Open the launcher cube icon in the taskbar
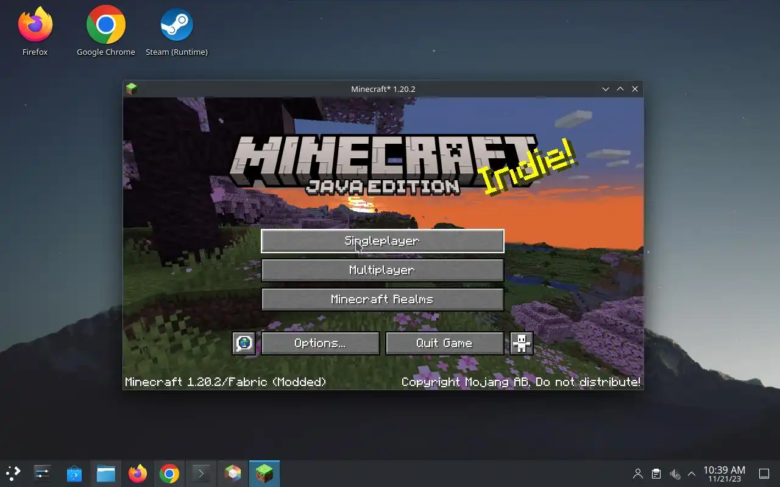This screenshot has width=780, height=487. coord(233,473)
